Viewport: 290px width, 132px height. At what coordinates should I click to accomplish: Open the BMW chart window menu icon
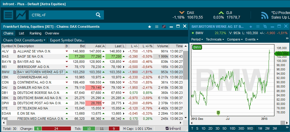(258, 27)
